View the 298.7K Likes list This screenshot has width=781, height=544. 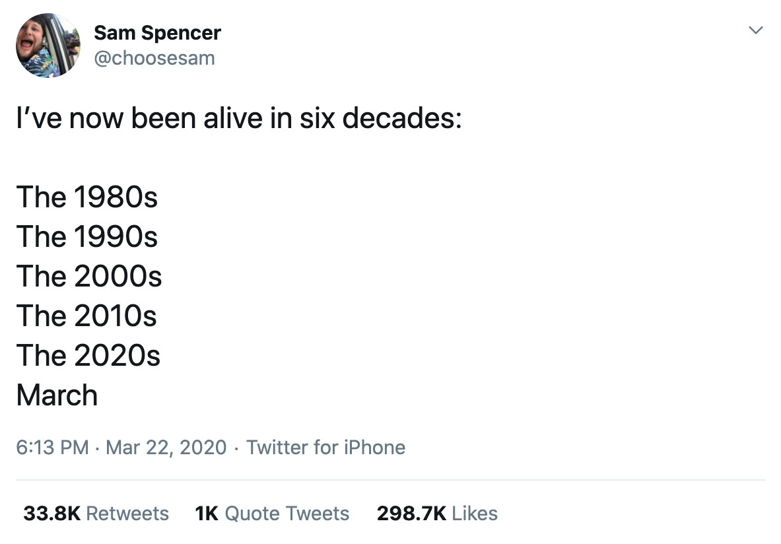(x=438, y=514)
